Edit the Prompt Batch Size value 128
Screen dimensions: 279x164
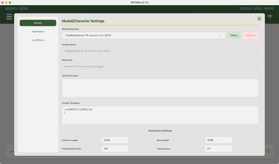click(115, 149)
